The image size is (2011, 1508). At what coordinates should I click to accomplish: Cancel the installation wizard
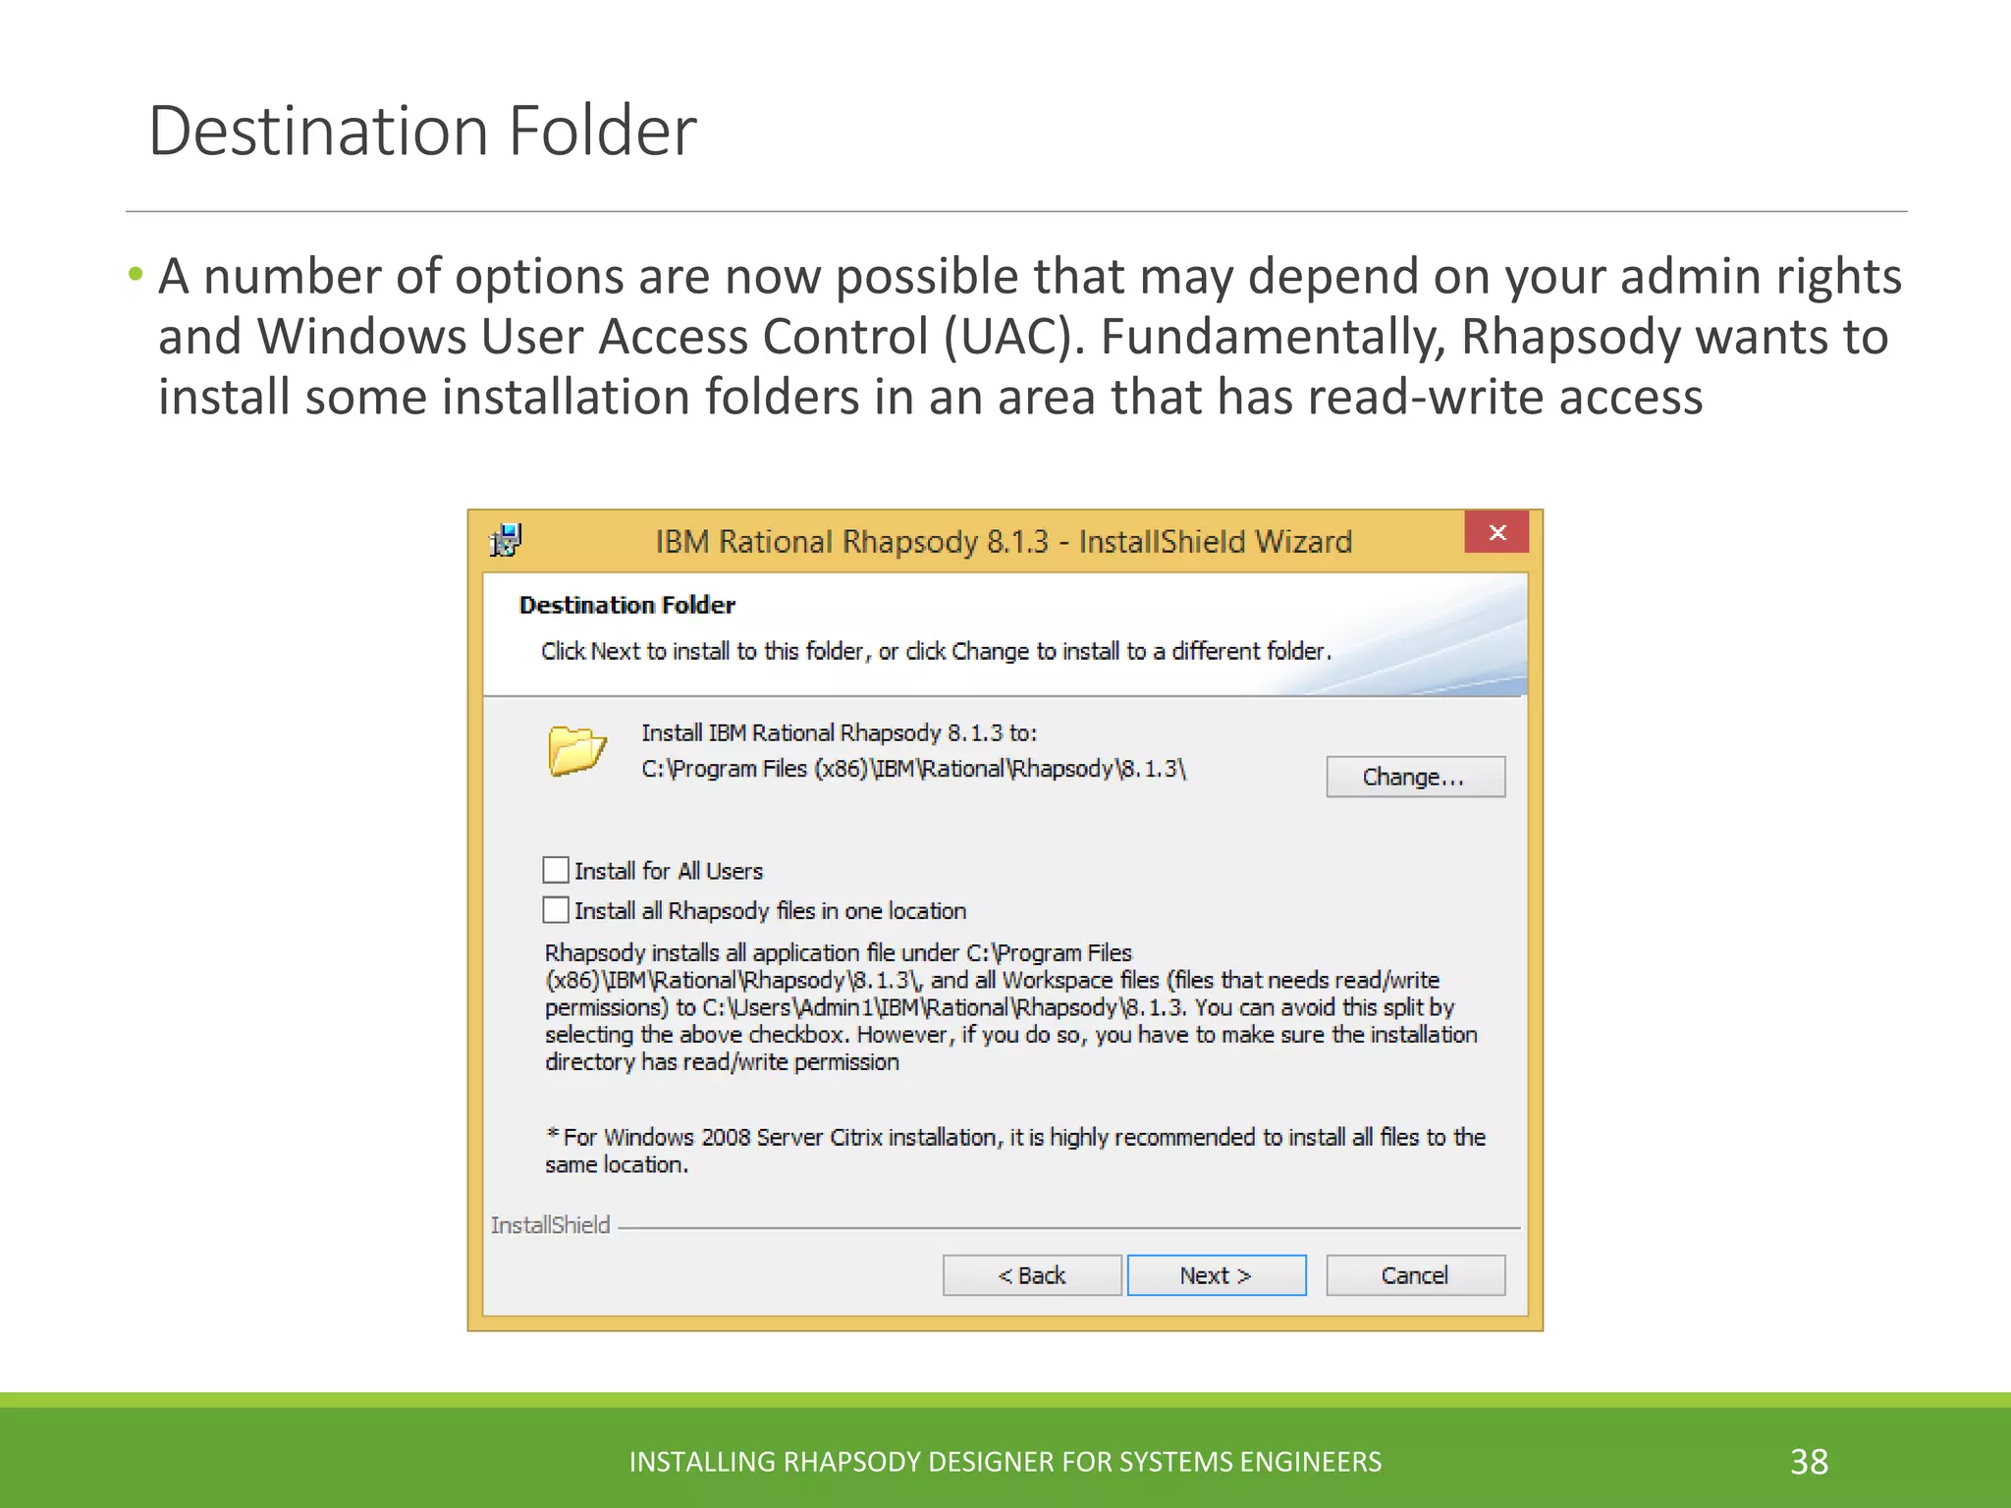pos(1415,1275)
